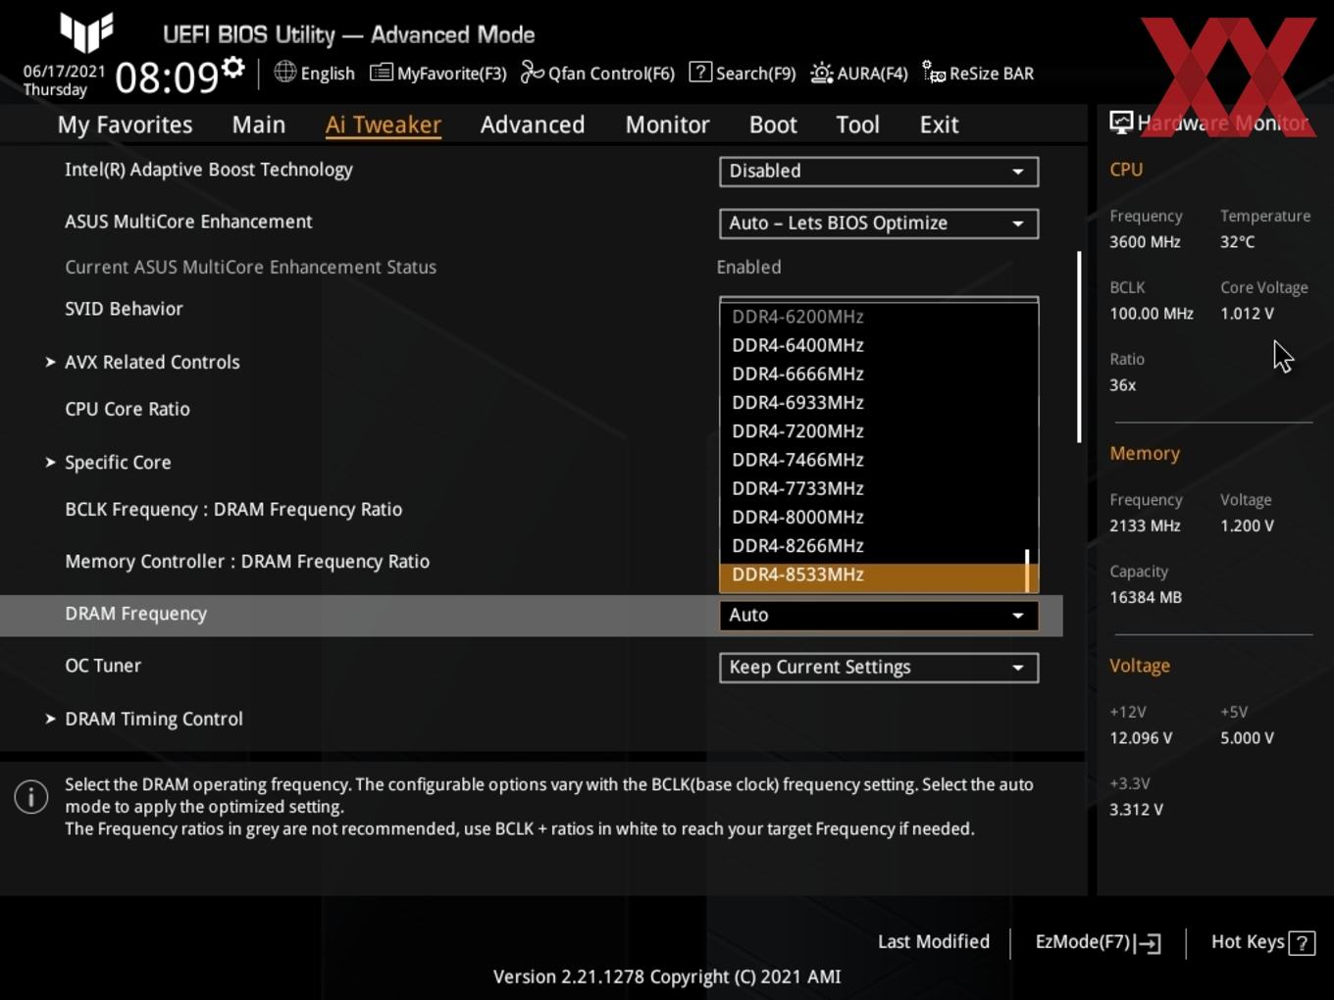1334x1000 pixels.
Task: Open OC Tuner Keep Current Settings dropdown
Action: [x=879, y=668]
